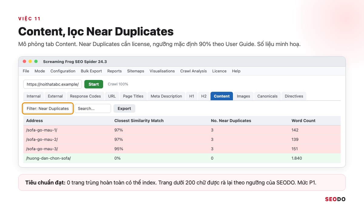Screen dimensions: 364x209
Task: Click the 0% similarity value
Action: click(x=117, y=158)
